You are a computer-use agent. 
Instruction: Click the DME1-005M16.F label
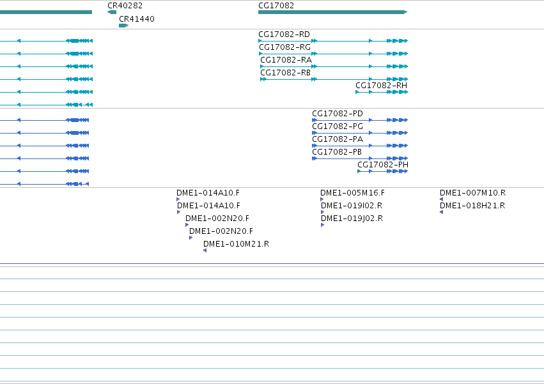point(352,193)
